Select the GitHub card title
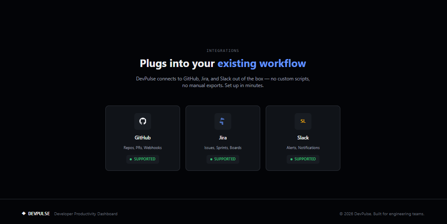The image size is (447, 224). [143, 138]
